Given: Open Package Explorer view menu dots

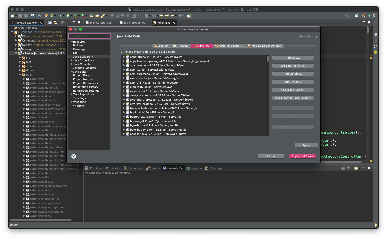Looking at the screenshot, I should click(68, 23).
